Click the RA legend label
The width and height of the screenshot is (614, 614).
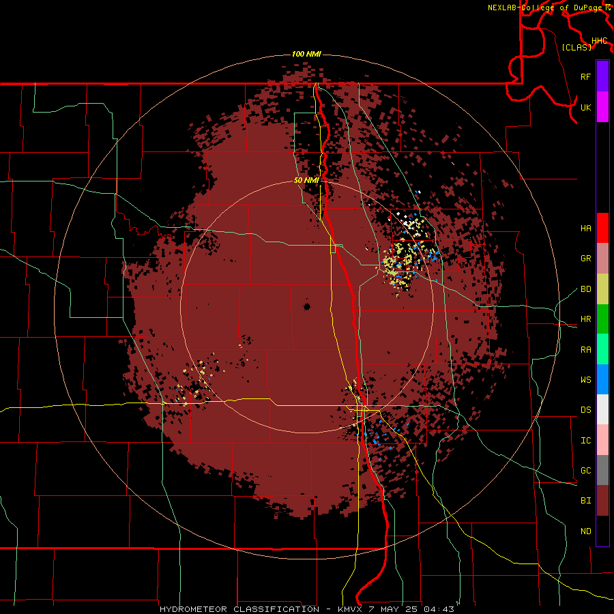click(x=585, y=350)
